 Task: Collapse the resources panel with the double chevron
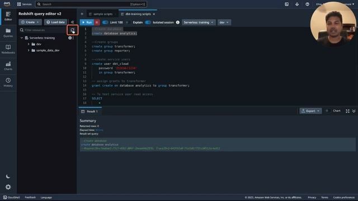point(72,22)
